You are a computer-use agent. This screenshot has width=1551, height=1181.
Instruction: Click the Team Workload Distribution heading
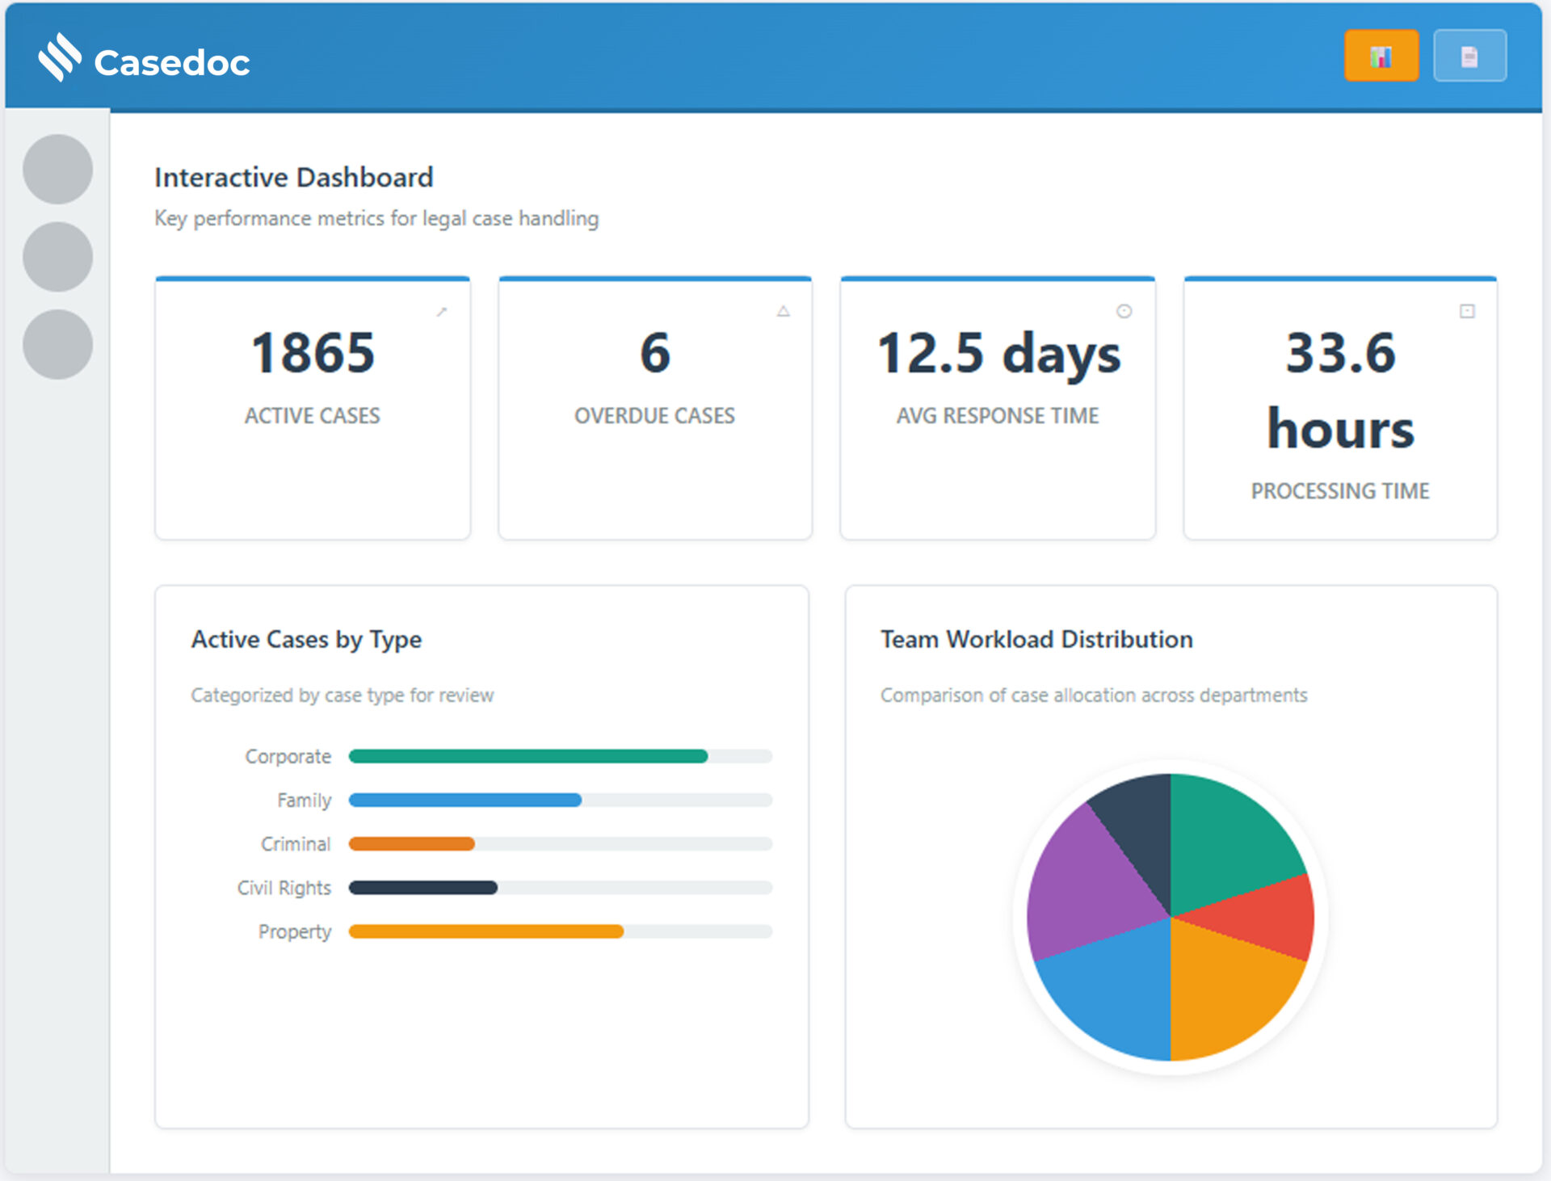[x=1036, y=639]
